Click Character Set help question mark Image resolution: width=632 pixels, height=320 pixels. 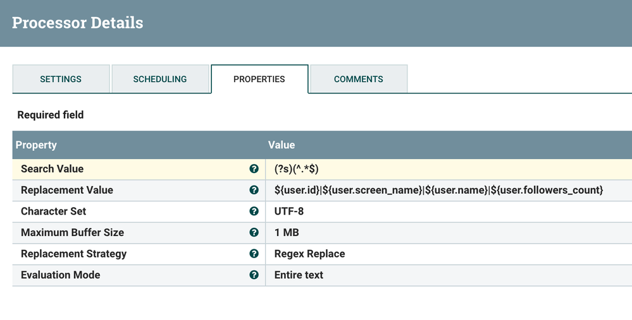pos(254,211)
